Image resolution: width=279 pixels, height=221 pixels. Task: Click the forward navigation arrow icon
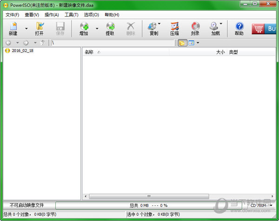point(26,43)
